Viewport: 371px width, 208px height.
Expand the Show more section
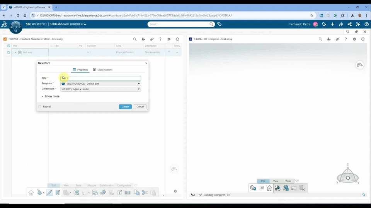tap(50, 96)
